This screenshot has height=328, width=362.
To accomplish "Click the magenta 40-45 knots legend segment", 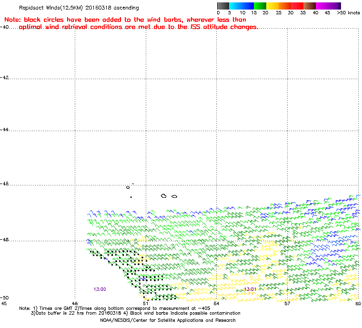I will click(327, 6).
